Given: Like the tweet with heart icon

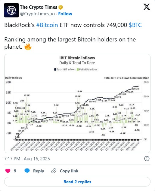Looking at the screenshot, I should pyautogui.click(x=8, y=171).
